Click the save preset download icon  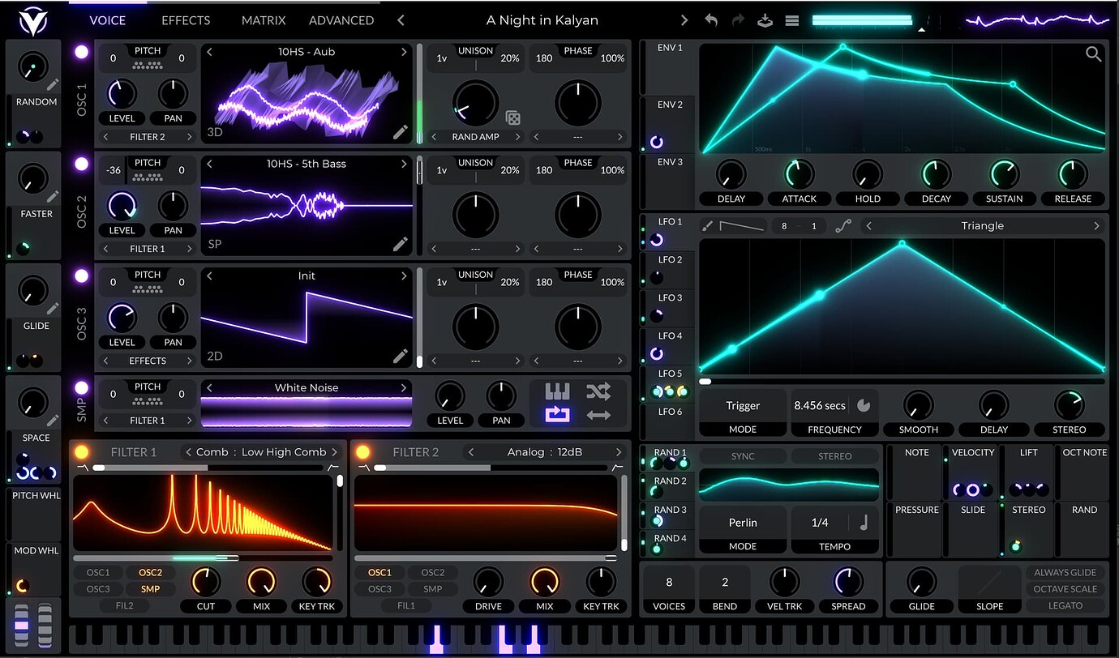pyautogui.click(x=765, y=20)
